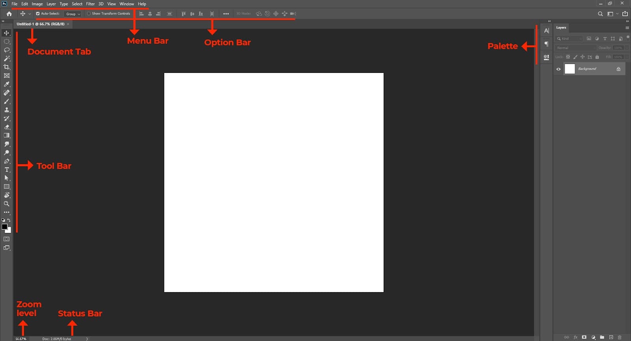Open the workspace switcher dropdown

pyautogui.click(x=612, y=14)
